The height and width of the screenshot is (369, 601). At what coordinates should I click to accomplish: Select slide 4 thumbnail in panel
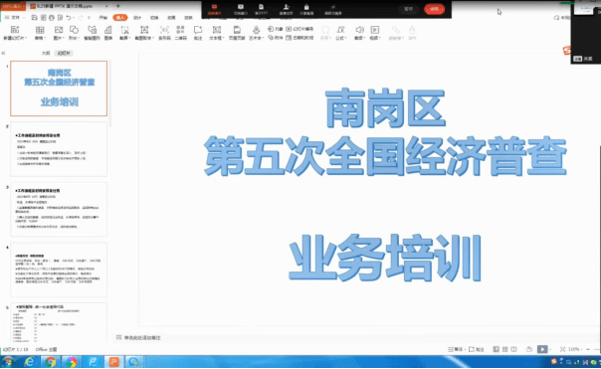coord(59,270)
